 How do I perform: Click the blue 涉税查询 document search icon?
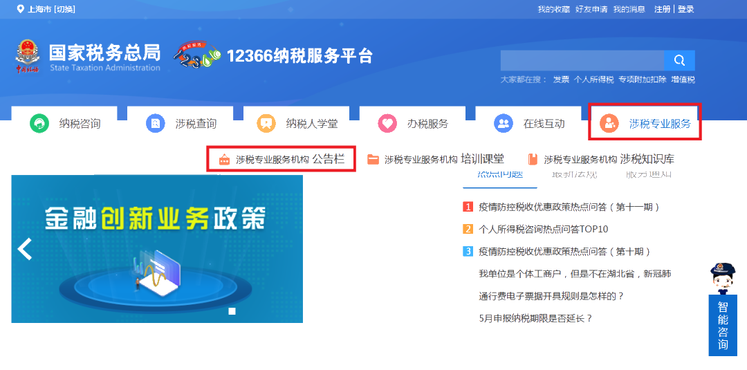point(156,124)
